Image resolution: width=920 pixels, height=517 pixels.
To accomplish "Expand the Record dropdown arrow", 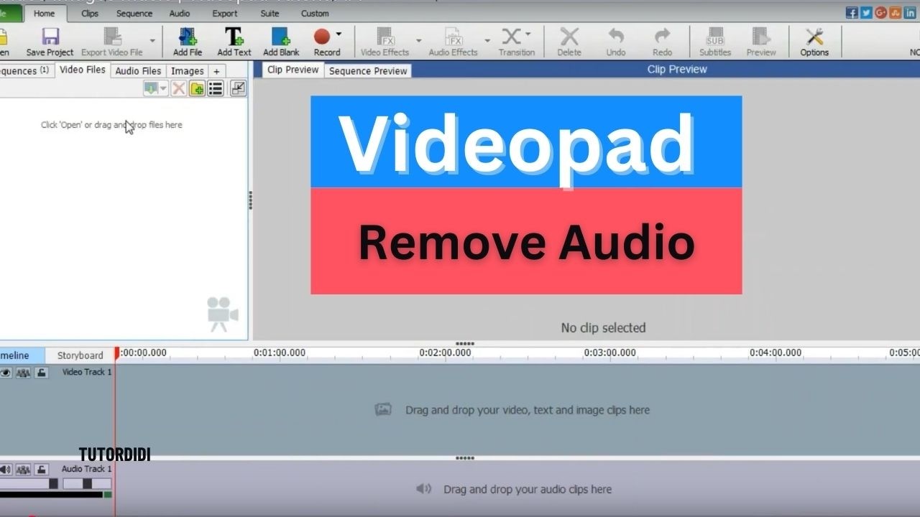I will point(339,34).
